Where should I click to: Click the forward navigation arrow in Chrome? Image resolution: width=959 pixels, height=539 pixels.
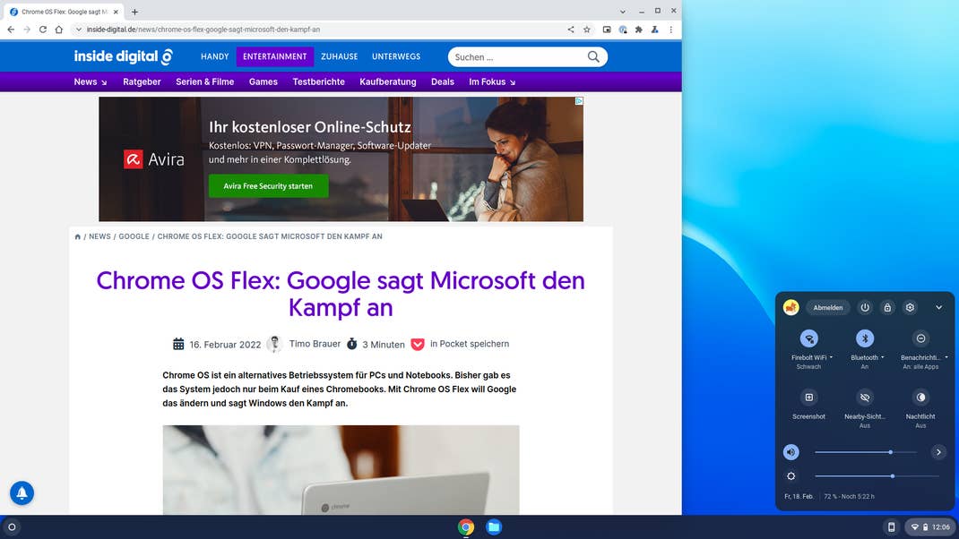pos(27,30)
